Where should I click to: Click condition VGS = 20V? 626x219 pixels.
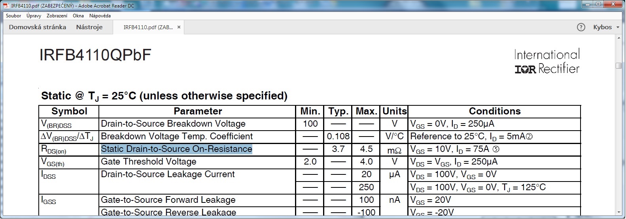click(x=431, y=200)
